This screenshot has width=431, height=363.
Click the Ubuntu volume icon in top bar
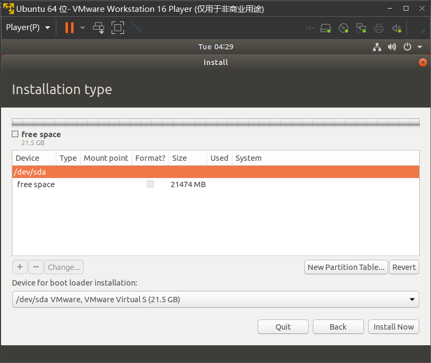tap(392, 47)
